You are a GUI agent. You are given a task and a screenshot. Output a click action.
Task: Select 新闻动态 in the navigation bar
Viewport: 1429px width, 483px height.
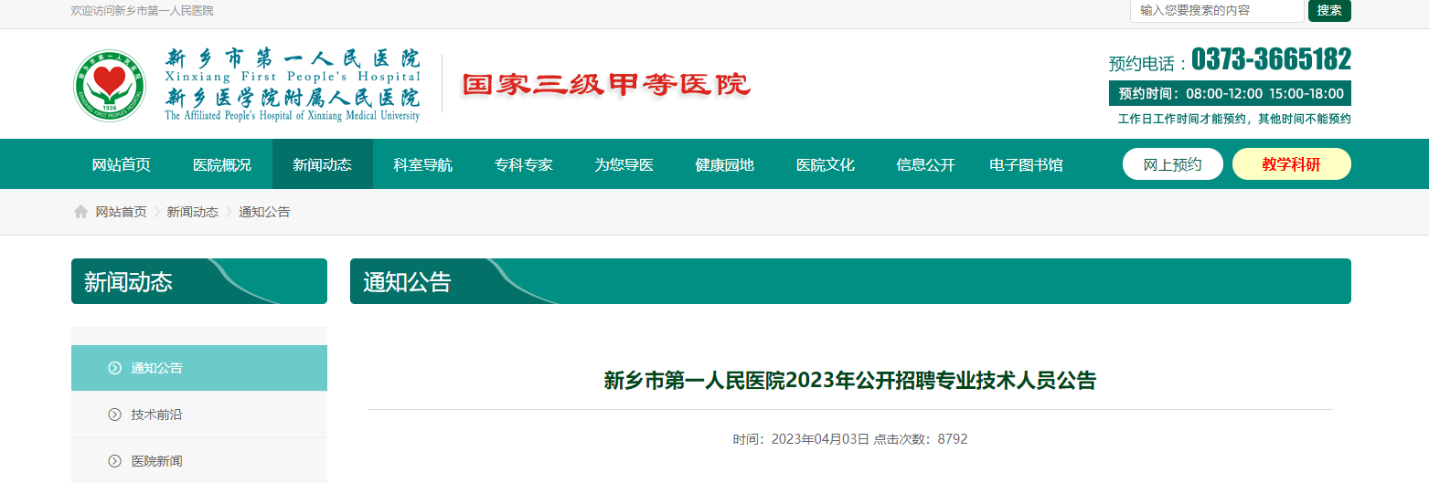click(323, 164)
